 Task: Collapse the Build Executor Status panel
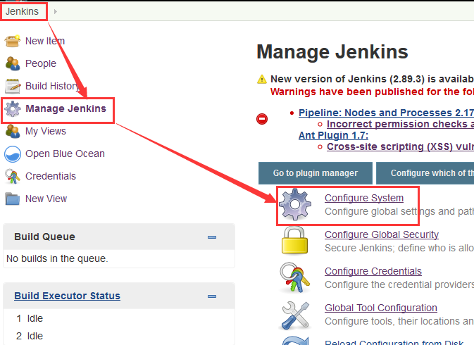[x=212, y=296]
